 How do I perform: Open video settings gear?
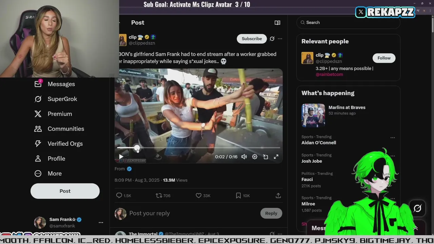(x=255, y=157)
